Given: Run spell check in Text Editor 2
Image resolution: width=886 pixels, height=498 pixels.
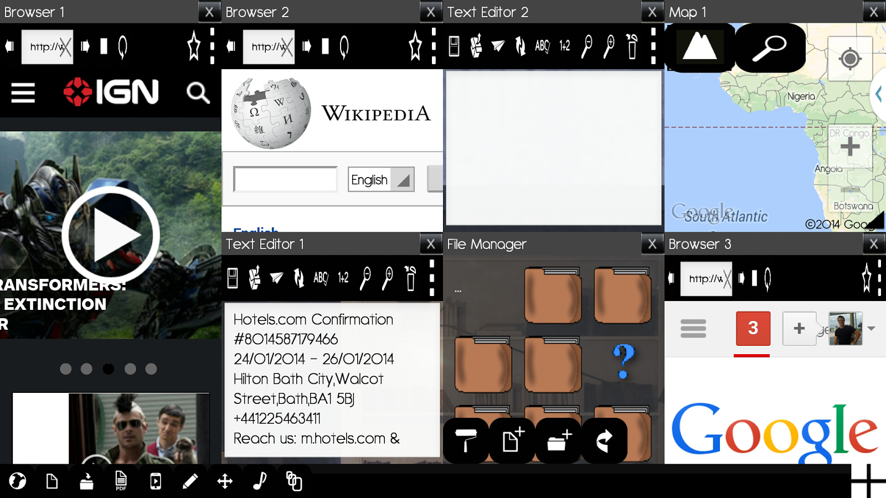Looking at the screenshot, I should pyautogui.click(x=543, y=46).
